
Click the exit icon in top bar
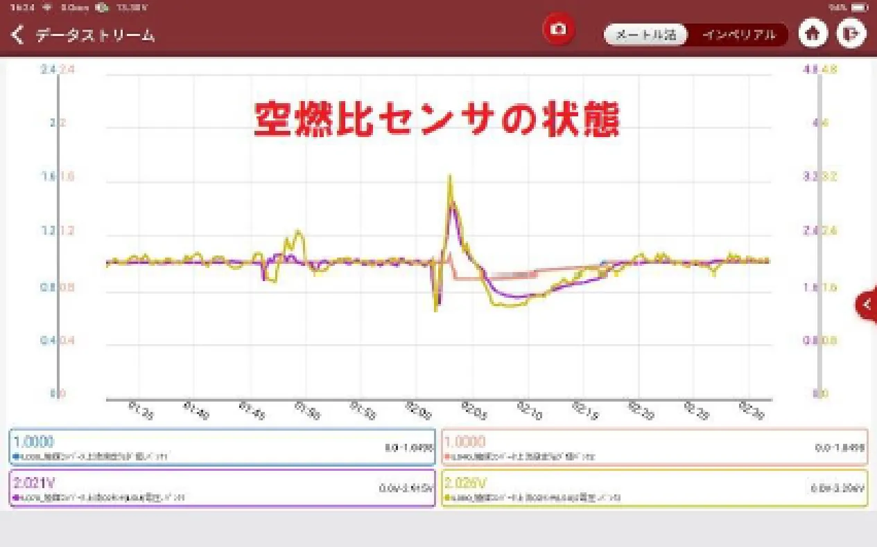tap(851, 34)
